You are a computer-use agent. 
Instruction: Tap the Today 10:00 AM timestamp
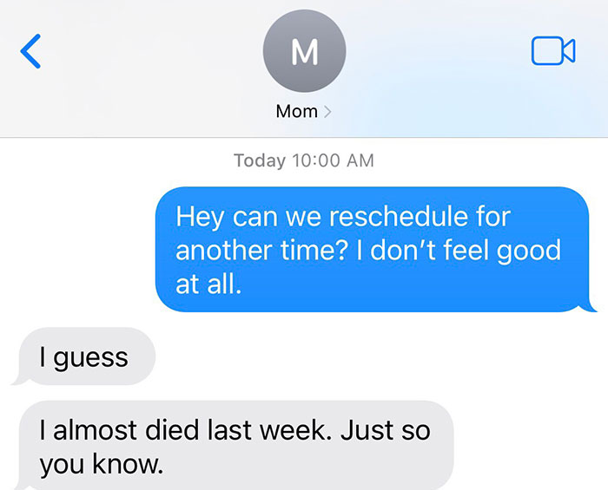click(304, 160)
